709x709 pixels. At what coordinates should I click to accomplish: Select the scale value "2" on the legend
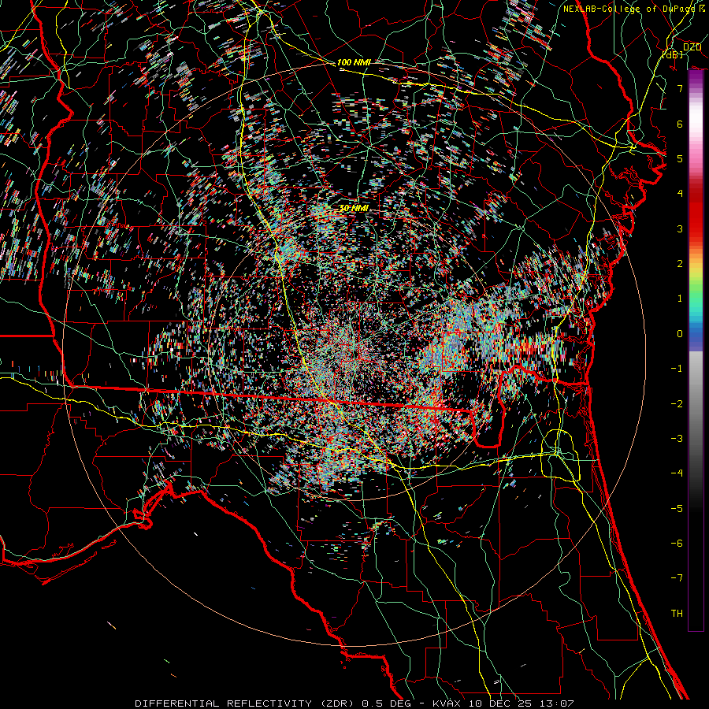(x=680, y=264)
